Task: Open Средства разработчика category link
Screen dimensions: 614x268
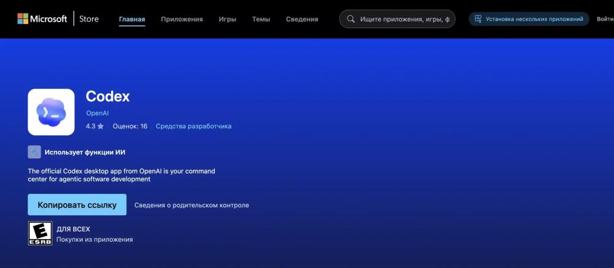Action: (x=193, y=126)
